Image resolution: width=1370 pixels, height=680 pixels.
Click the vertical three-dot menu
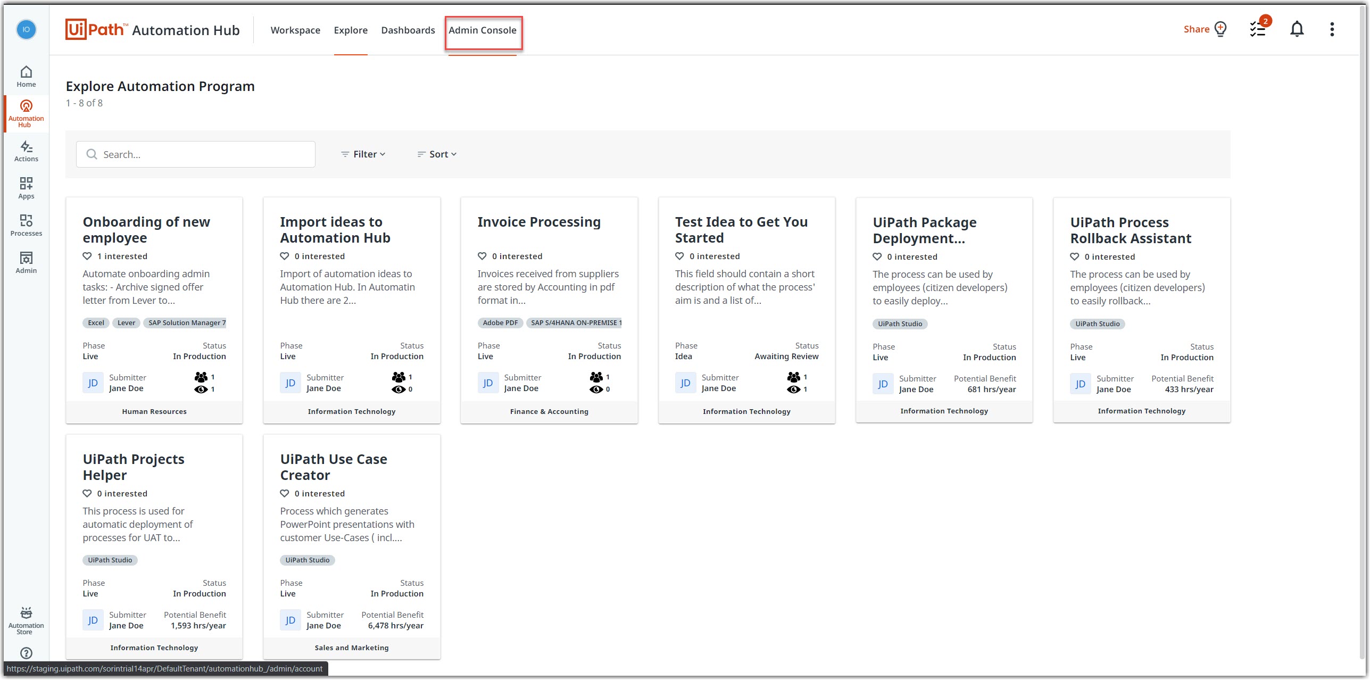(1332, 29)
